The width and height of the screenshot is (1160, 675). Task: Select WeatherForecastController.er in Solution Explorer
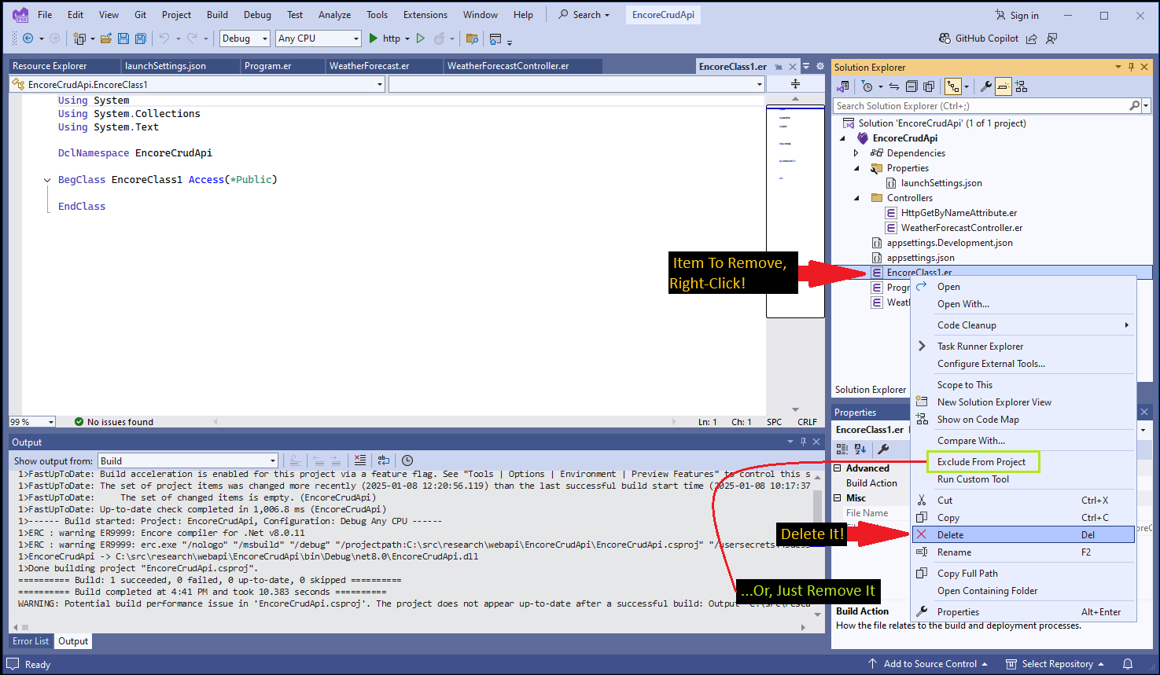[962, 228]
